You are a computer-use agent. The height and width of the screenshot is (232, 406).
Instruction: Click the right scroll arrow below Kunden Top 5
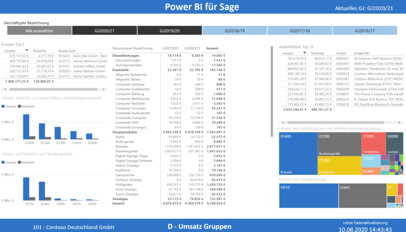click(x=104, y=90)
